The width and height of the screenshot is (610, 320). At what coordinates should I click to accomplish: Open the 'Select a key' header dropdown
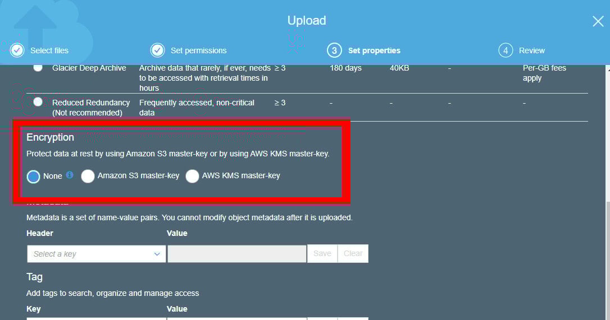(96, 254)
